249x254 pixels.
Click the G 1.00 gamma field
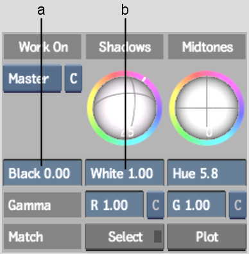click(x=196, y=205)
